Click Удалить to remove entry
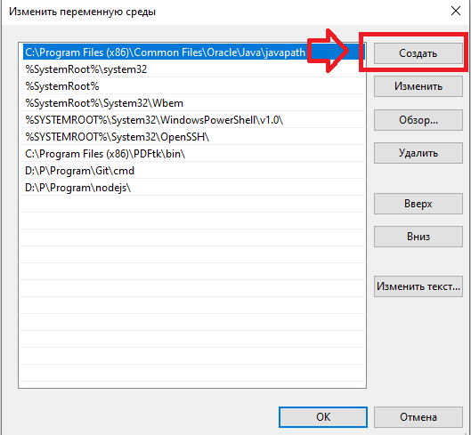 click(418, 153)
